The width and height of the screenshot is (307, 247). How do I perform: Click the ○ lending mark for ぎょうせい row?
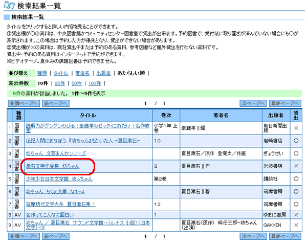click(296, 153)
